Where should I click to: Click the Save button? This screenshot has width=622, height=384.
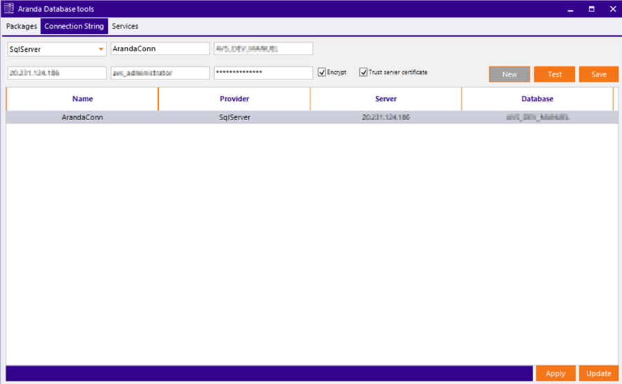[599, 75]
